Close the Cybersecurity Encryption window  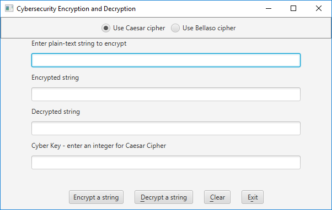(318, 8)
